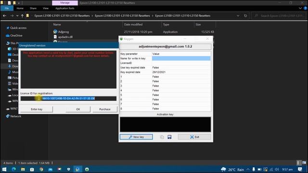Viewport: 308px width, 173px height.
Task: Expand recent locations dropdown arrow
Action: coord(17,16)
